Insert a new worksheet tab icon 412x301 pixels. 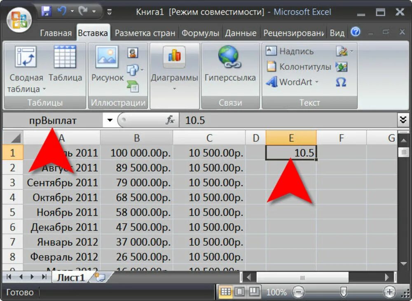point(100,278)
